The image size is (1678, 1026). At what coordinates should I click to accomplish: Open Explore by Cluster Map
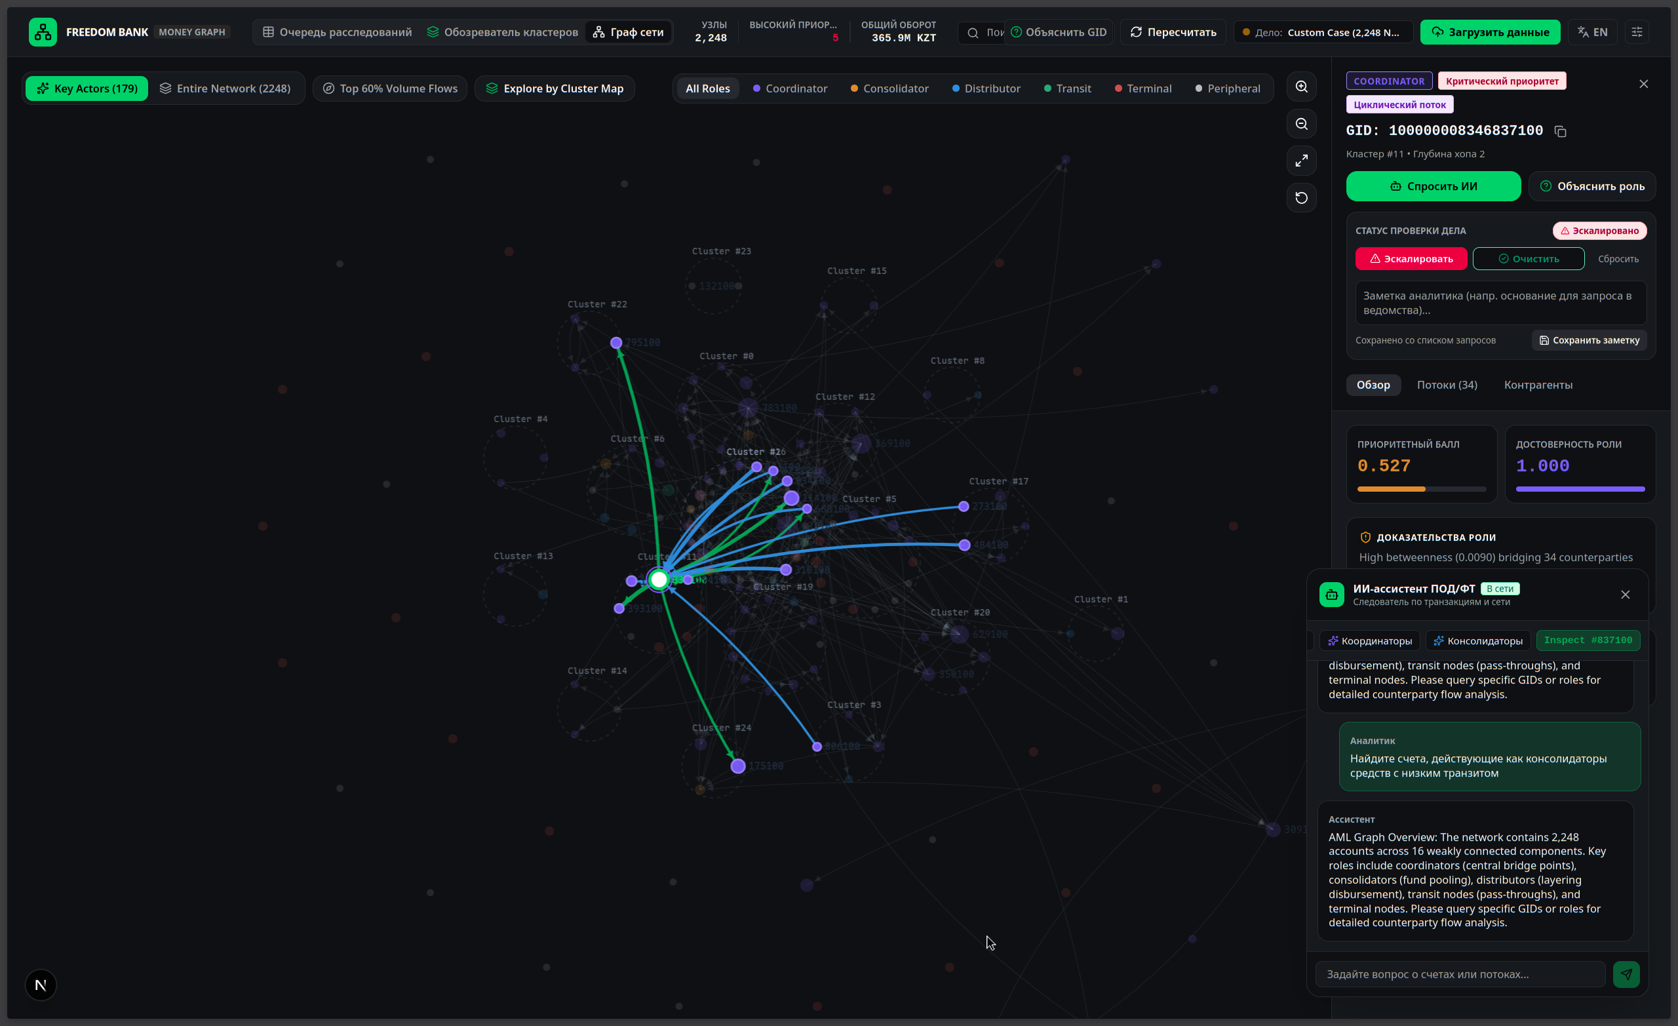(x=555, y=89)
